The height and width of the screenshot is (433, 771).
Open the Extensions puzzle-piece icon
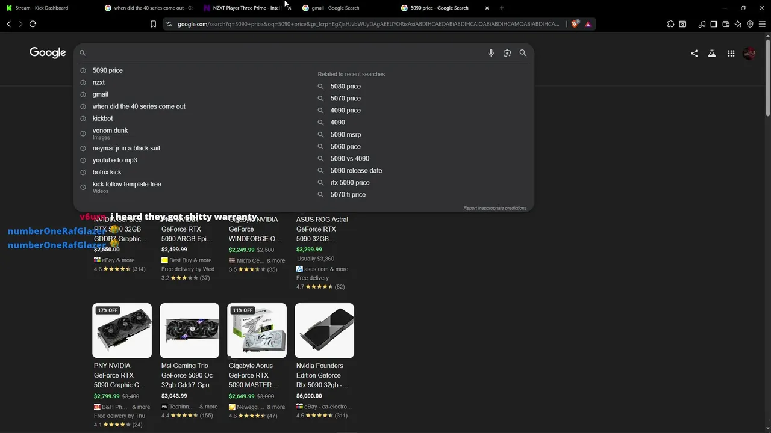(x=670, y=24)
